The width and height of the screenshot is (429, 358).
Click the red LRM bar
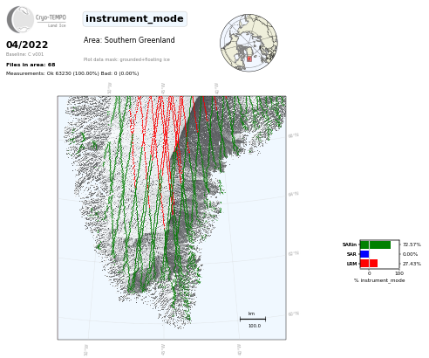[x=369, y=264]
